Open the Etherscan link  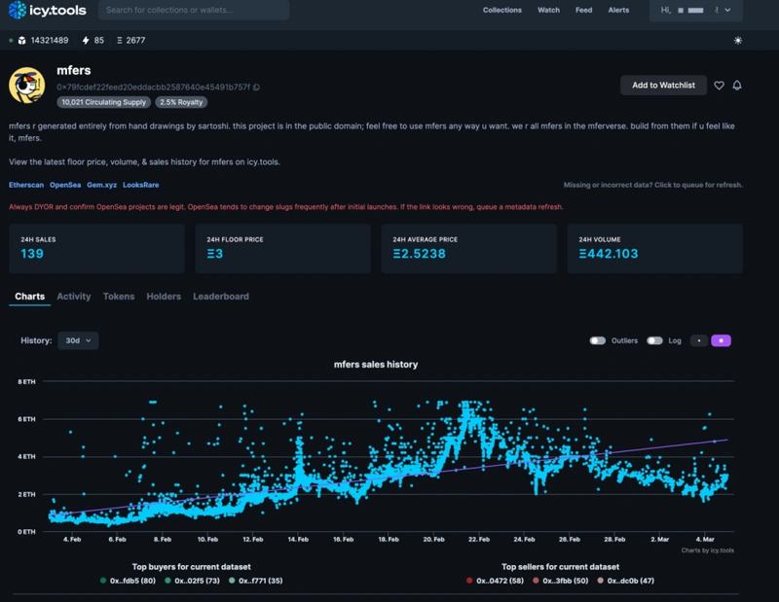point(26,185)
